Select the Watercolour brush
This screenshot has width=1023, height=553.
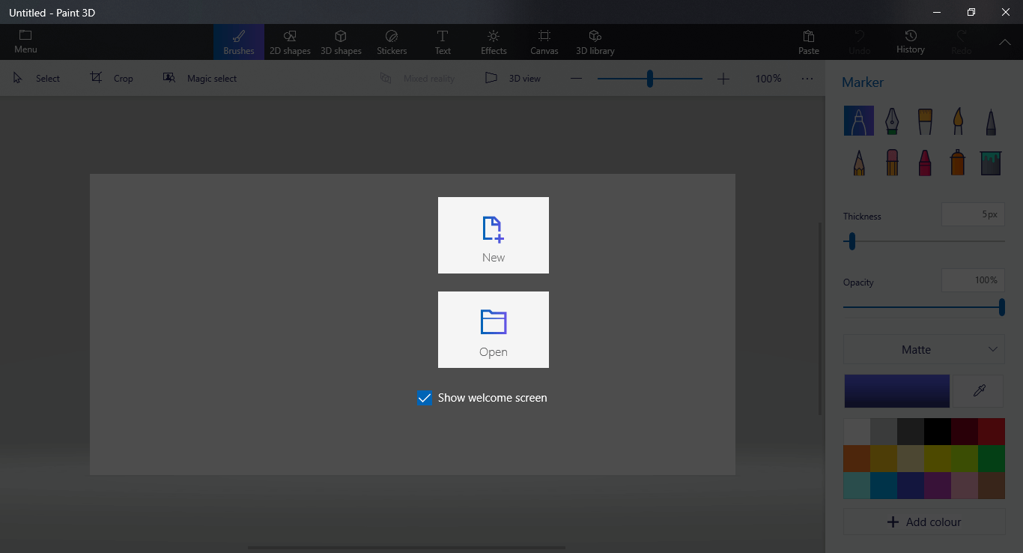click(957, 121)
